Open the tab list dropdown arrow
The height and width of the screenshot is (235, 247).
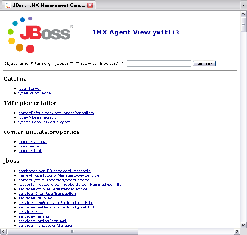point(243,5)
